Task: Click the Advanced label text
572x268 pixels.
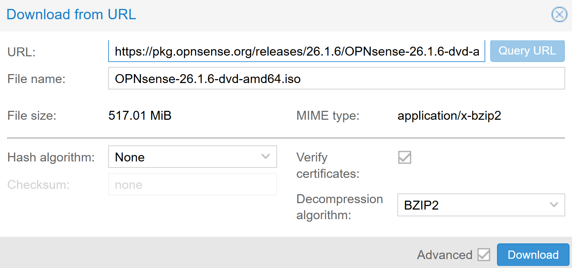Action: tap(445, 255)
